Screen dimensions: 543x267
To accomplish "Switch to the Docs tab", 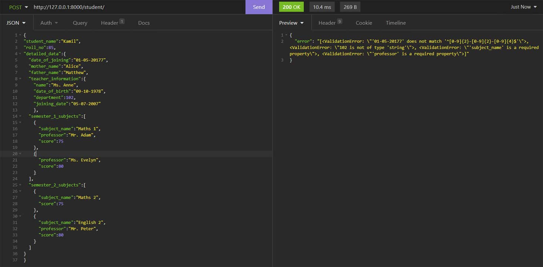I will pyautogui.click(x=144, y=23).
